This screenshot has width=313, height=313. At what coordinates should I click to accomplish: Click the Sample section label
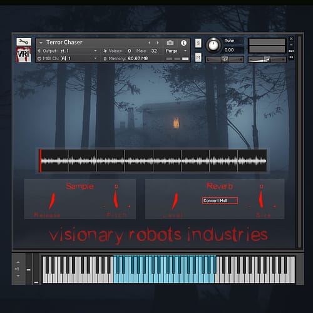80,186
